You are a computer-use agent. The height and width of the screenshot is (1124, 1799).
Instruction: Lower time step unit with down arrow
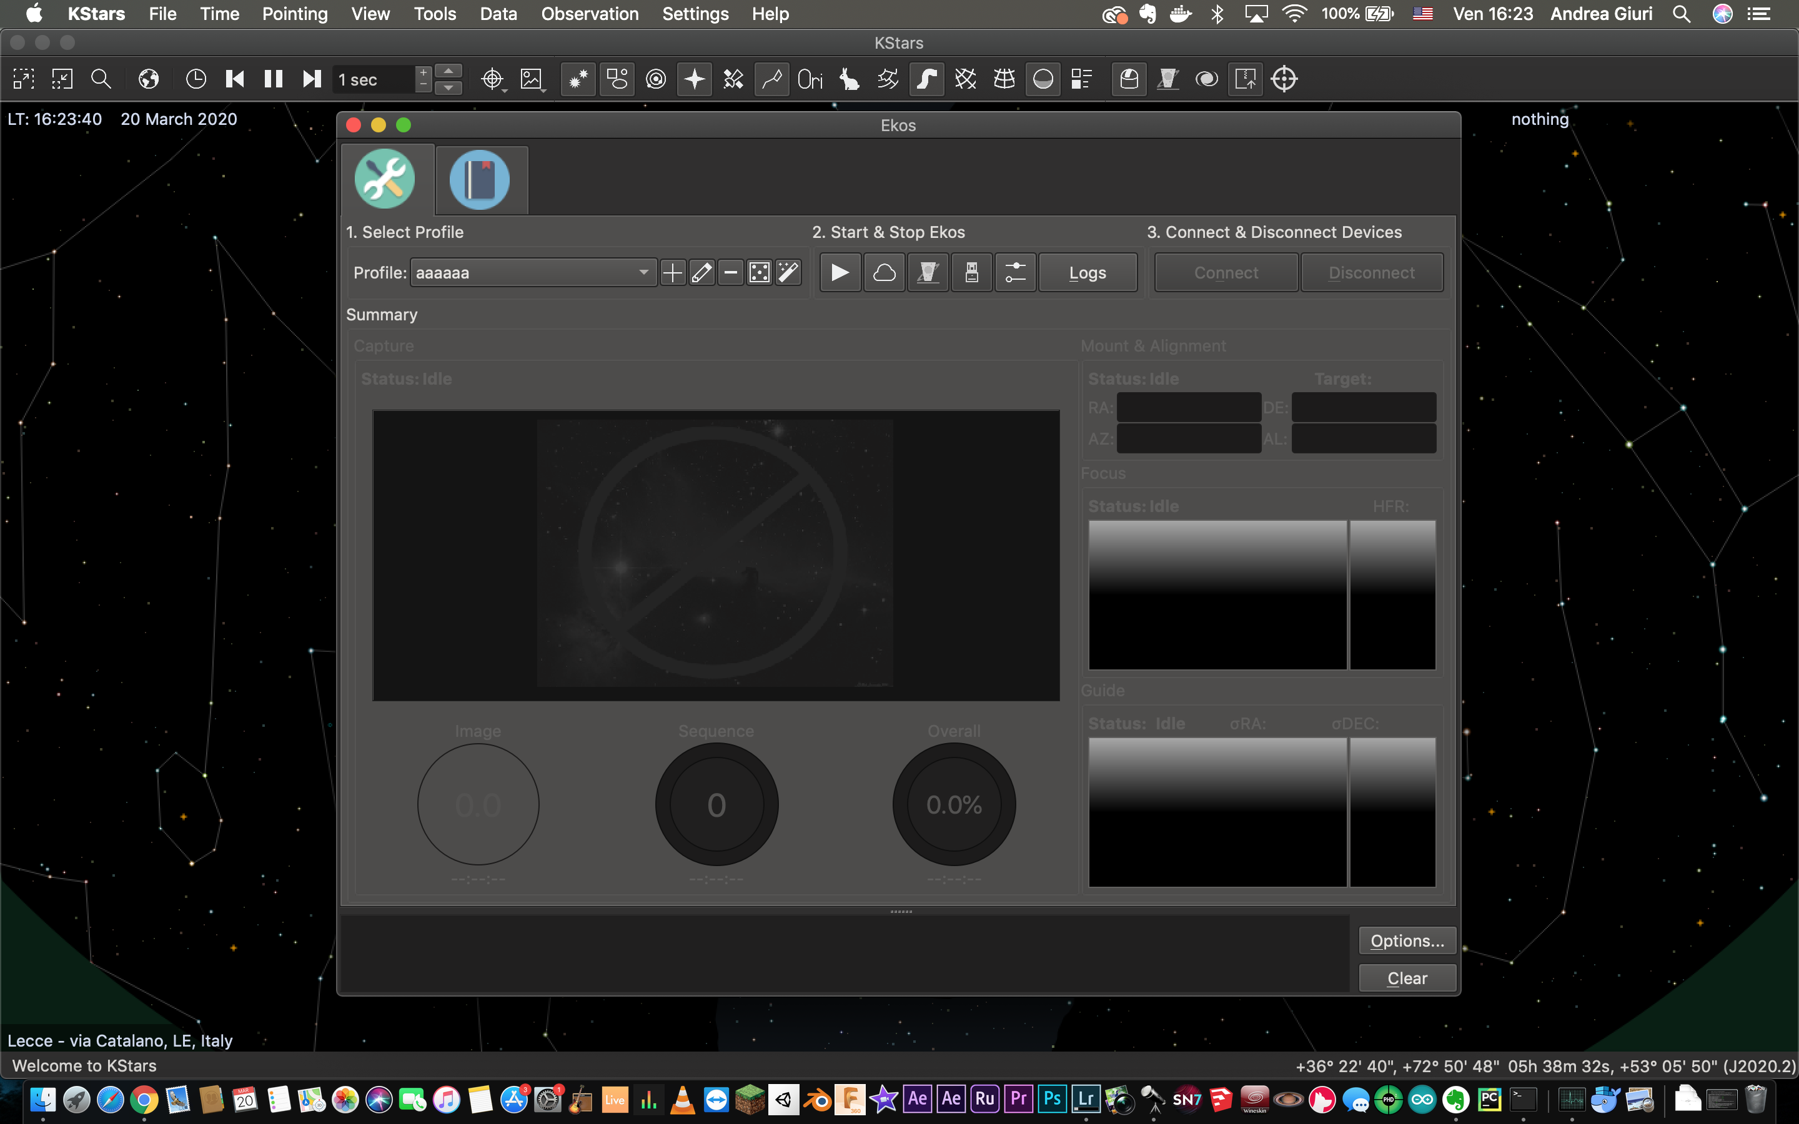[449, 87]
